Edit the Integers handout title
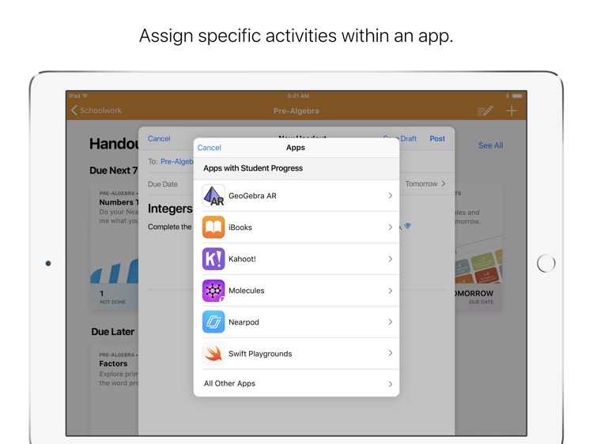The height and width of the screenshot is (444, 593). (x=170, y=209)
